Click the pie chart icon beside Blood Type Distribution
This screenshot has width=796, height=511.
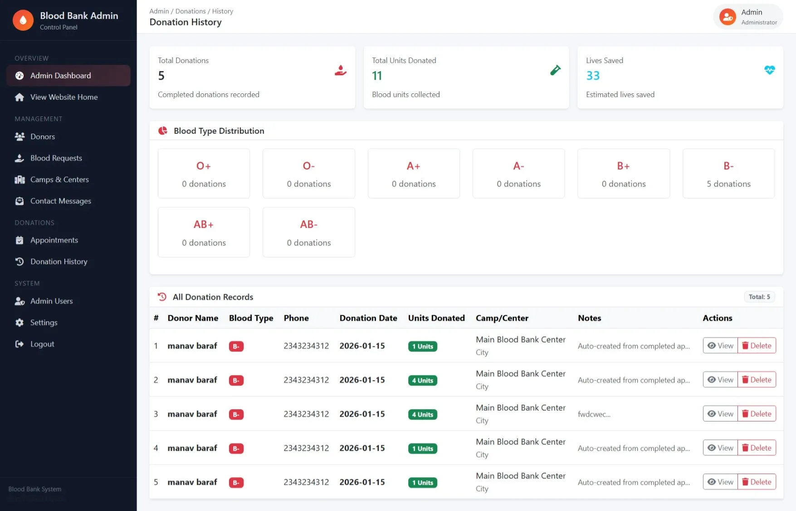(163, 130)
